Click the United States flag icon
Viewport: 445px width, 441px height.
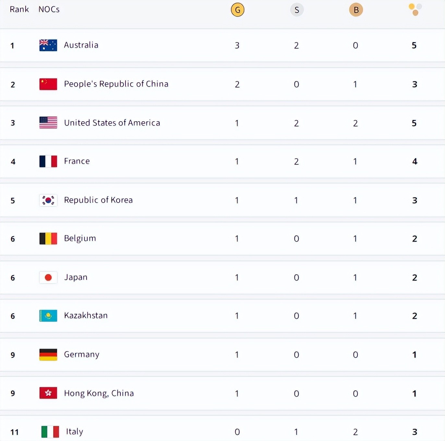(48, 123)
